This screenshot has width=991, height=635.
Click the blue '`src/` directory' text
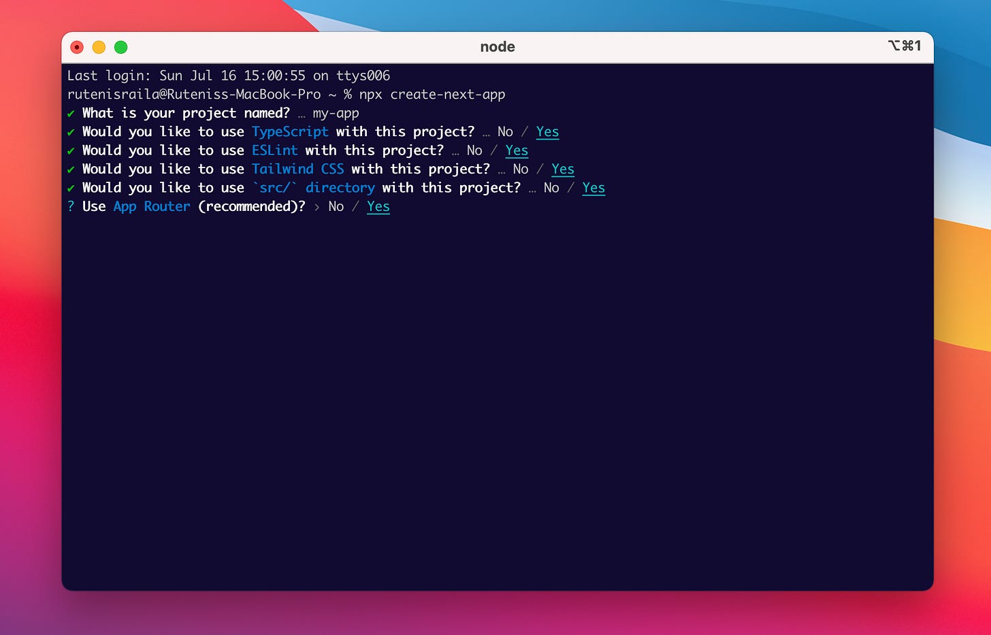click(313, 188)
